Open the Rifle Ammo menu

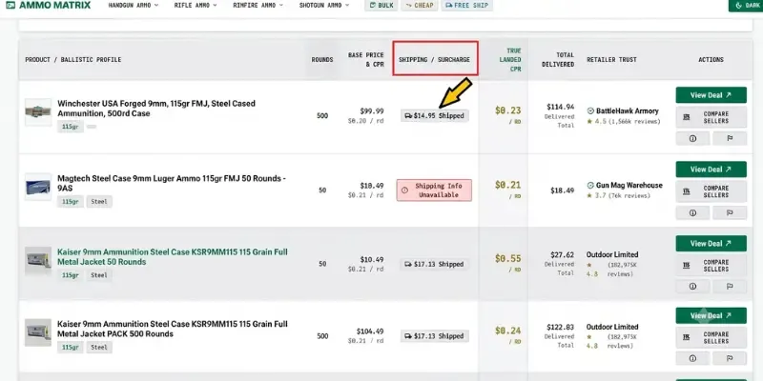coord(196,6)
